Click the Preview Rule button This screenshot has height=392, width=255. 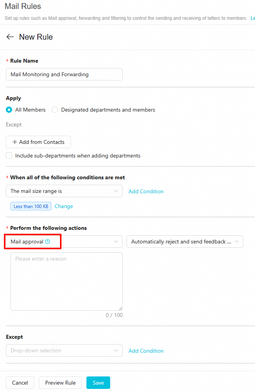60,383
